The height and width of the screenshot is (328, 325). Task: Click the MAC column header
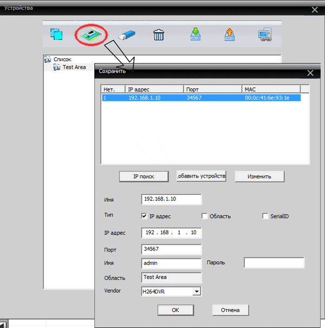271,89
